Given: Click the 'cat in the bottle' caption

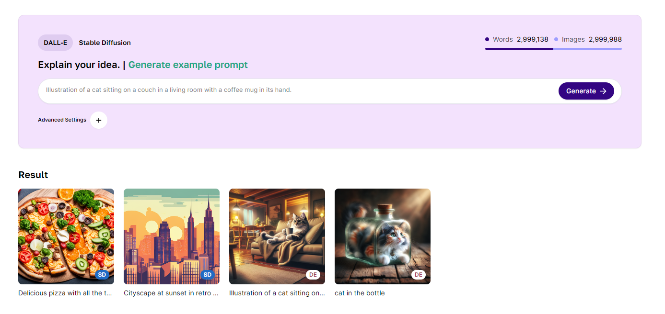Looking at the screenshot, I should click(360, 293).
